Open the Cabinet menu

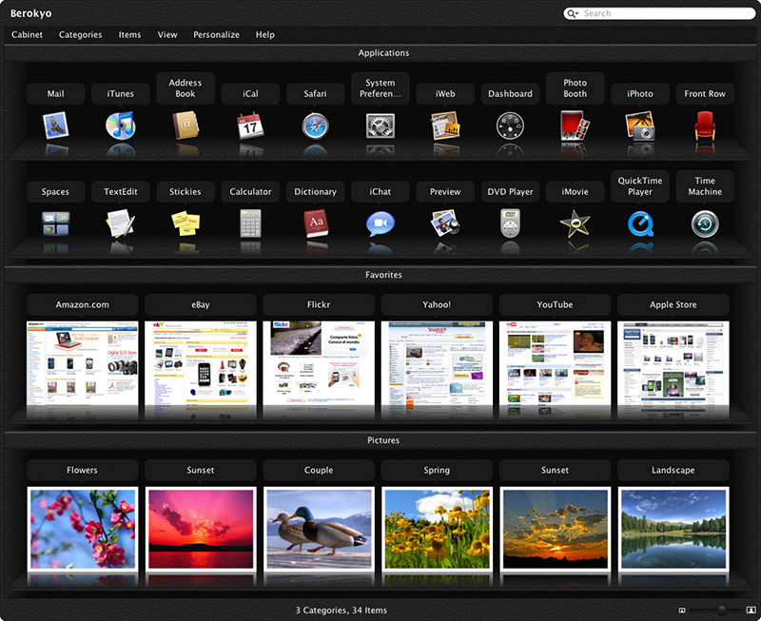[28, 34]
